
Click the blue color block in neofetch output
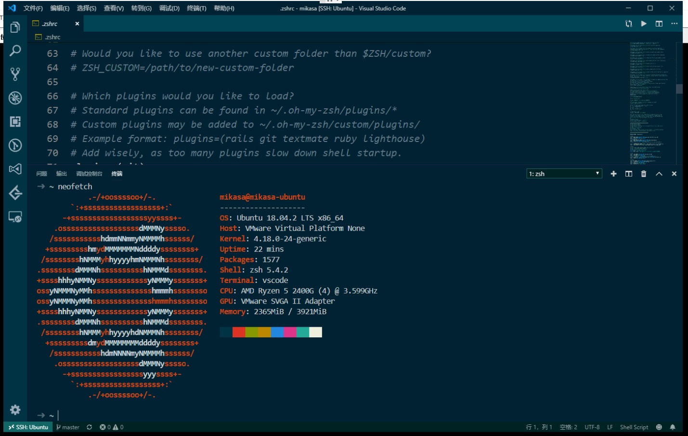click(x=277, y=332)
